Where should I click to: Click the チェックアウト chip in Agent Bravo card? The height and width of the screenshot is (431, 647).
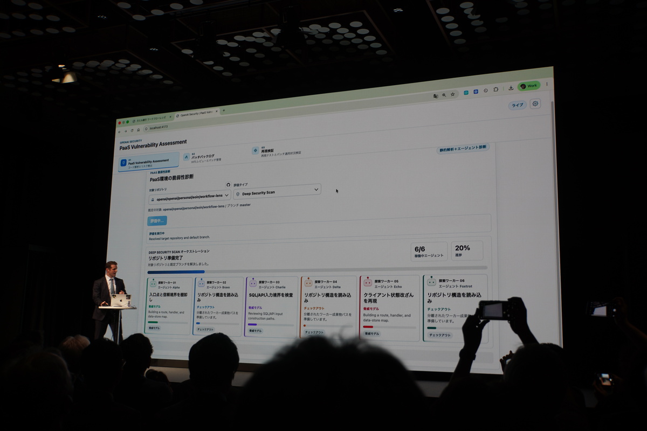[x=205, y=329]
